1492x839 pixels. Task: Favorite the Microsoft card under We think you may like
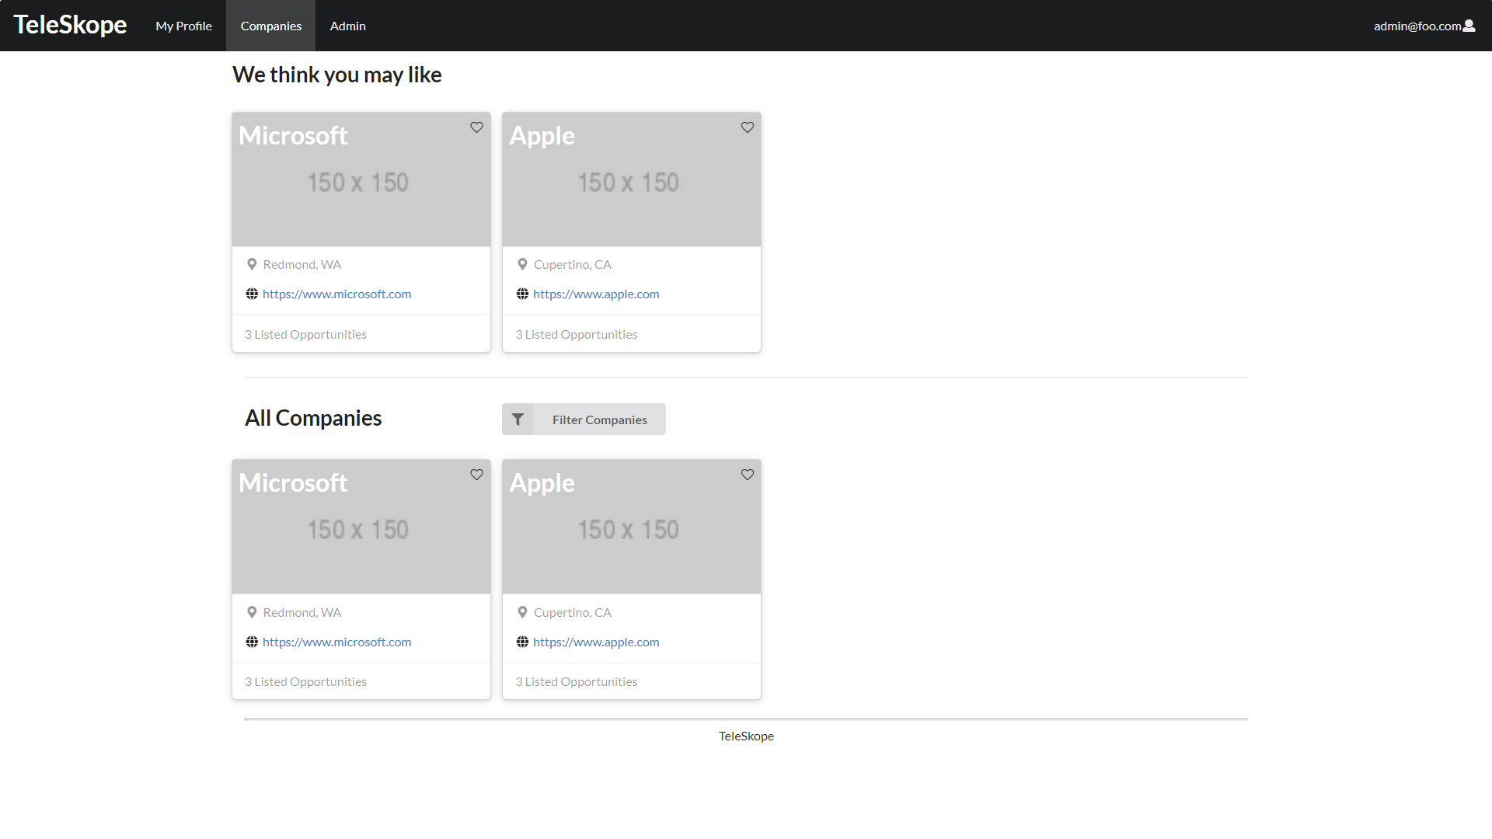tap(476, 127)
